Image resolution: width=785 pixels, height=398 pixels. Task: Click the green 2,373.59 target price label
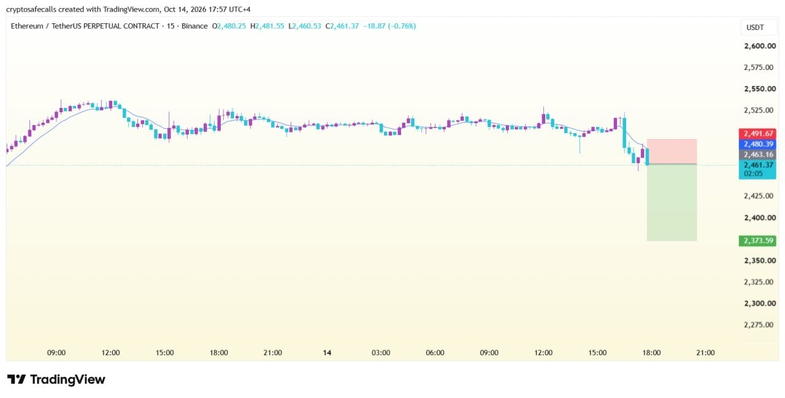click(x=758, y=240)
